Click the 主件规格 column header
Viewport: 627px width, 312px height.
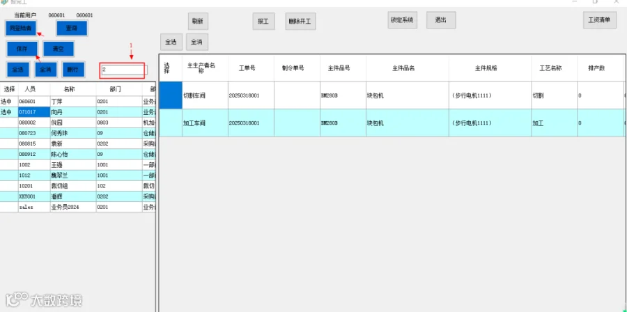(x=490, y=68)
